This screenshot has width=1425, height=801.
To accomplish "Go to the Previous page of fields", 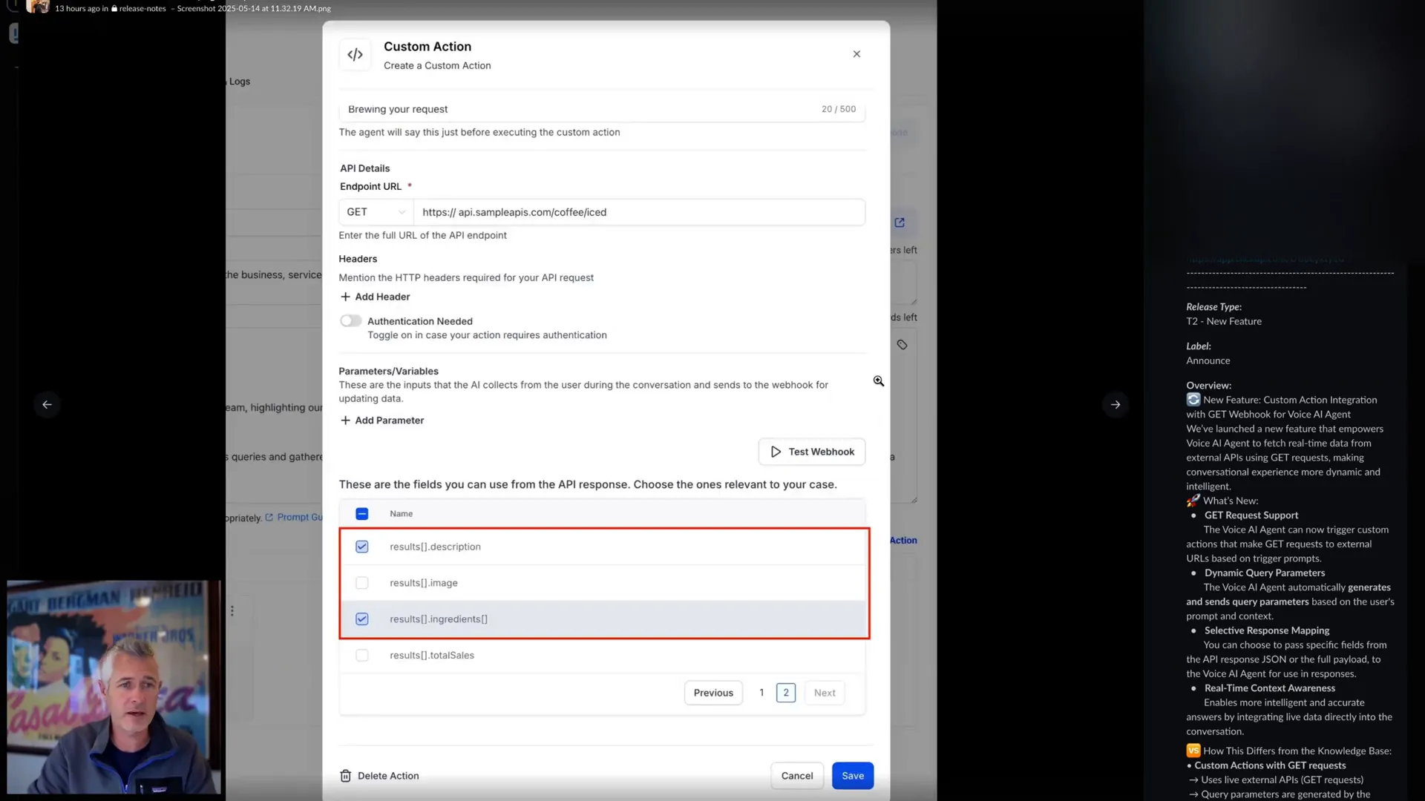I will click(713, 693).
